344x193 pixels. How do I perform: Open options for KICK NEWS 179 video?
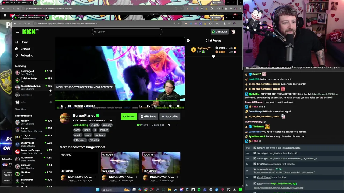pyautogui.click(x=95, y=177)
